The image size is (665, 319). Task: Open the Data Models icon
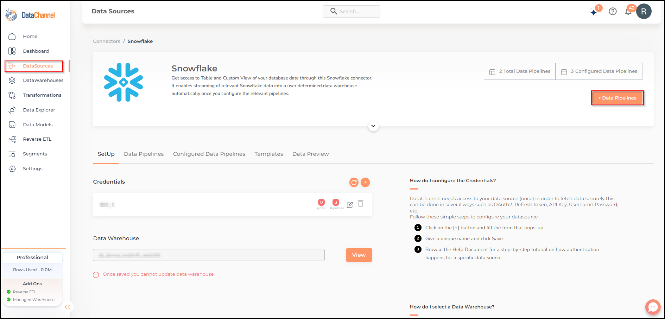12,125
